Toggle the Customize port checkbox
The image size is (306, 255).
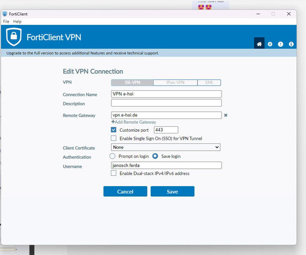click(114, 130)
